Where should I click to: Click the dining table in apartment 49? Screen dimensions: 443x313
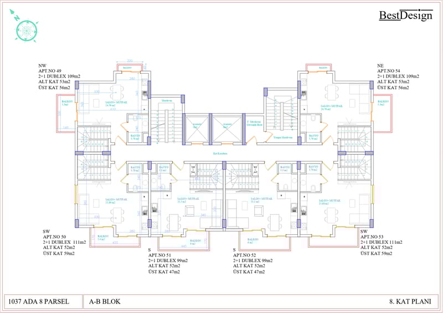click(x=117, y=91)
